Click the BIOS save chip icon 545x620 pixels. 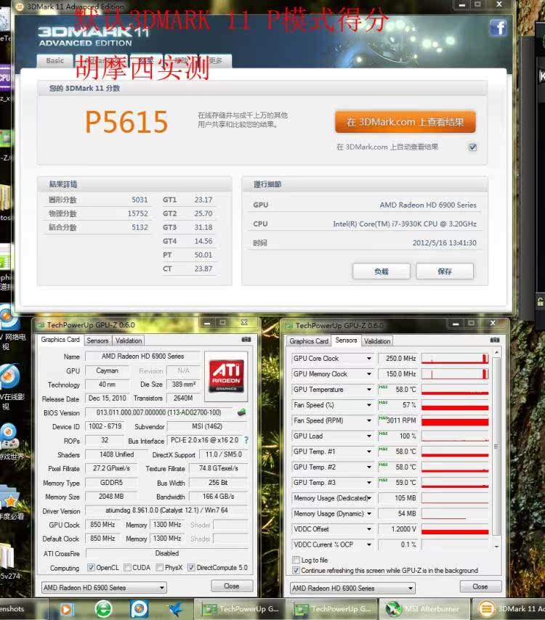coord(241,412)
